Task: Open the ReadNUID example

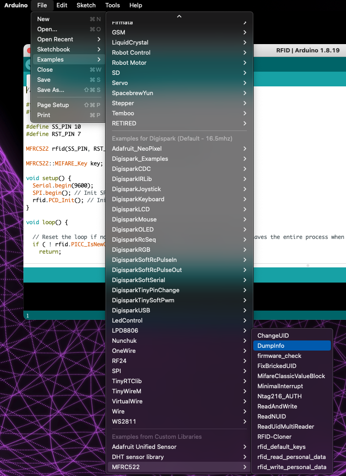Action: tap(292, 416)
